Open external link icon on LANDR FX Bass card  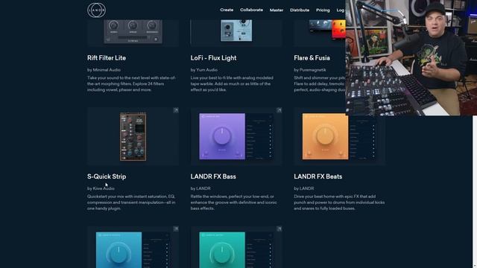pos(279,110)
